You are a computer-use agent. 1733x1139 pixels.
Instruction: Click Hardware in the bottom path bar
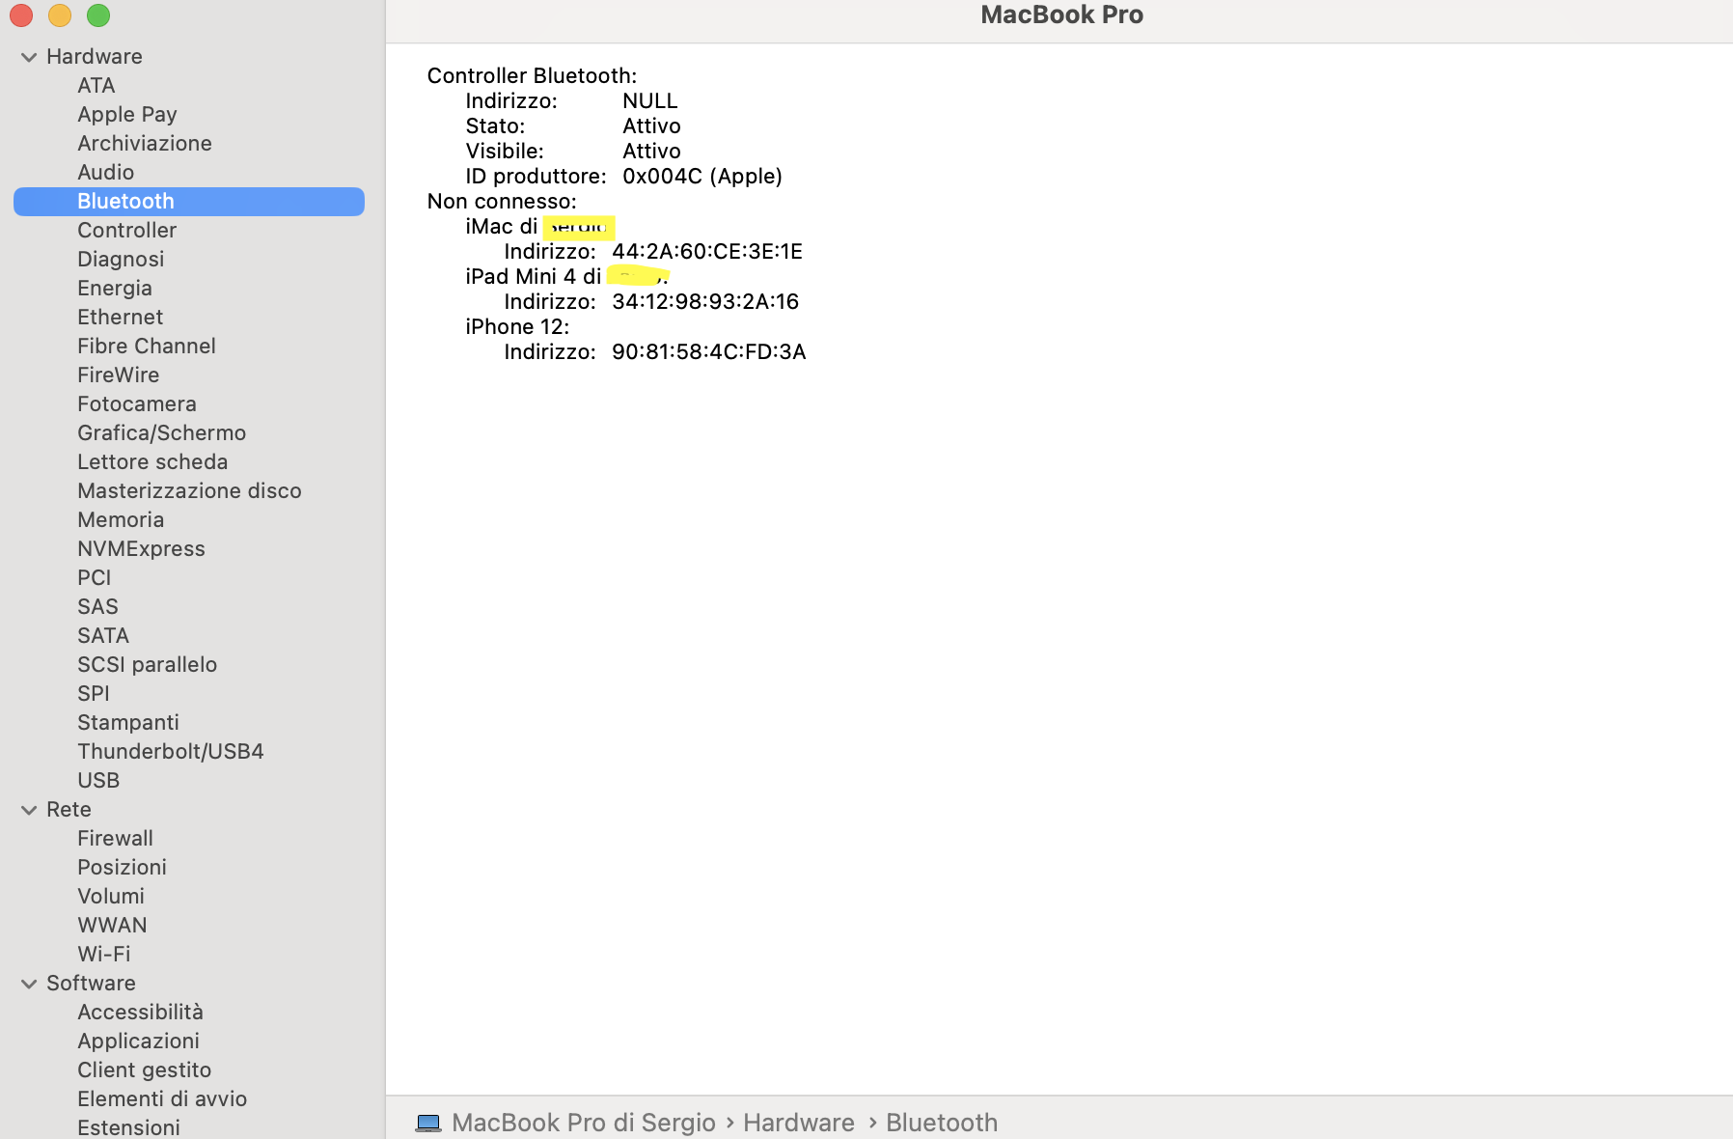coord(799,1123)
